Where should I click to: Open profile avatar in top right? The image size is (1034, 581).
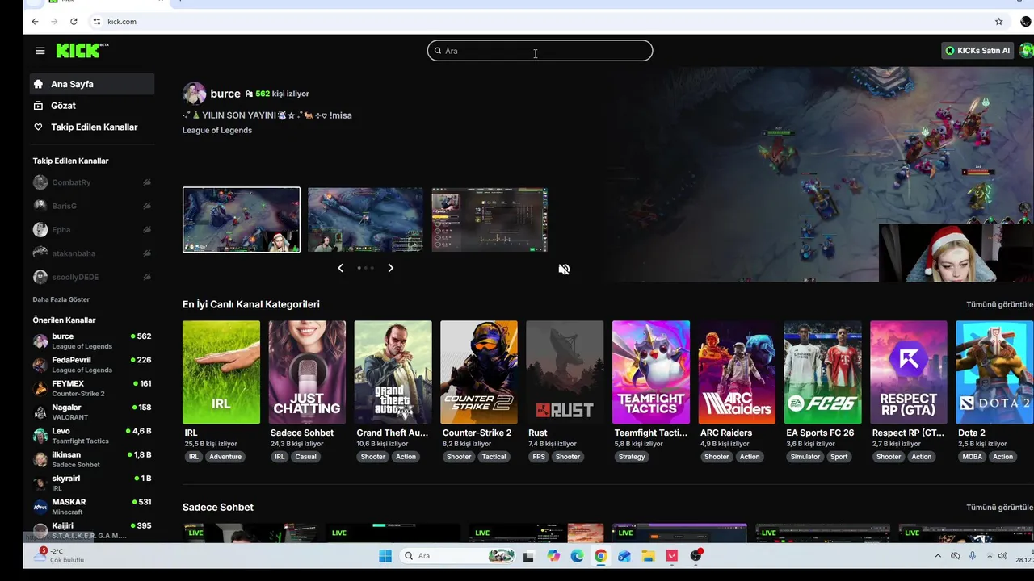pyautogui.click(x=1026, y=51)
